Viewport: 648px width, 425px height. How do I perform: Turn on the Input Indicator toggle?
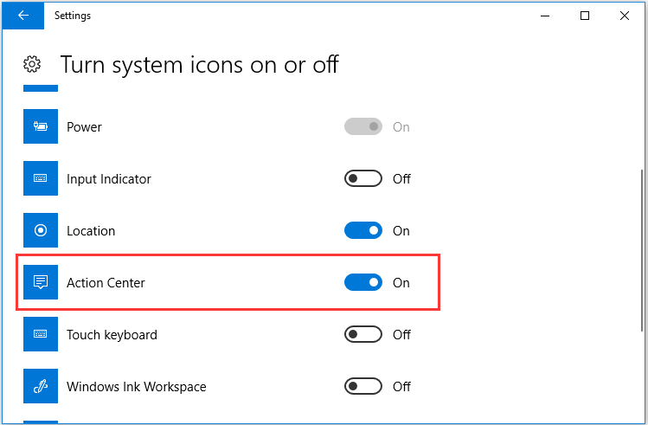tap(363, 178)
